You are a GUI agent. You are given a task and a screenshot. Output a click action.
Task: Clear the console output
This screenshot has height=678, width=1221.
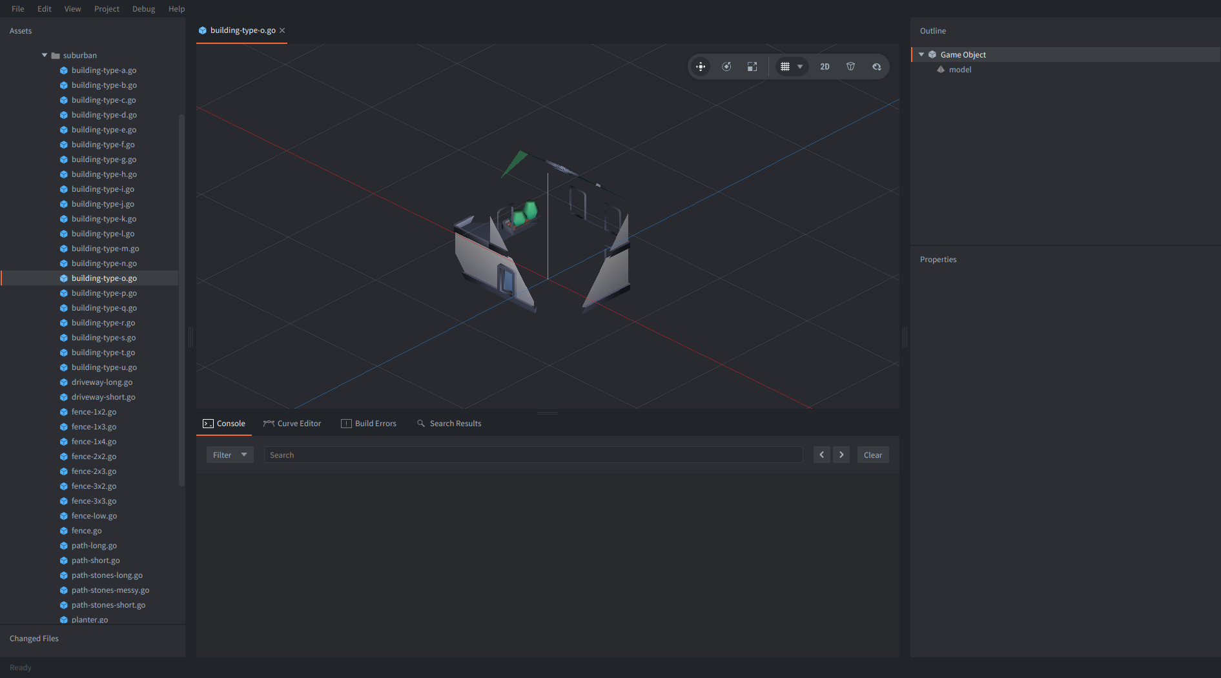coord(872,455)
